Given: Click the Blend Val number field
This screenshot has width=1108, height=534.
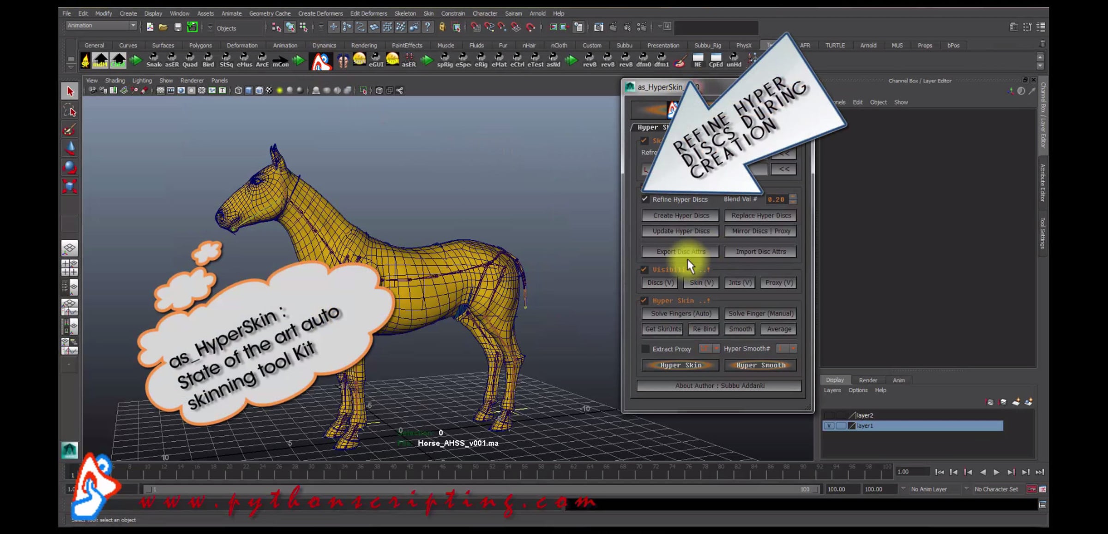Looking at the screenshot, I should 777,199.
